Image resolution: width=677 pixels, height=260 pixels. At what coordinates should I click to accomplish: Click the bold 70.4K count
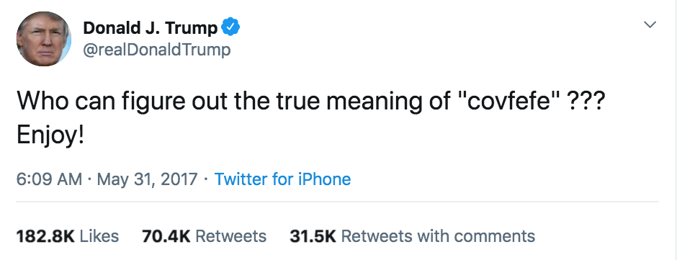(166, 236)
